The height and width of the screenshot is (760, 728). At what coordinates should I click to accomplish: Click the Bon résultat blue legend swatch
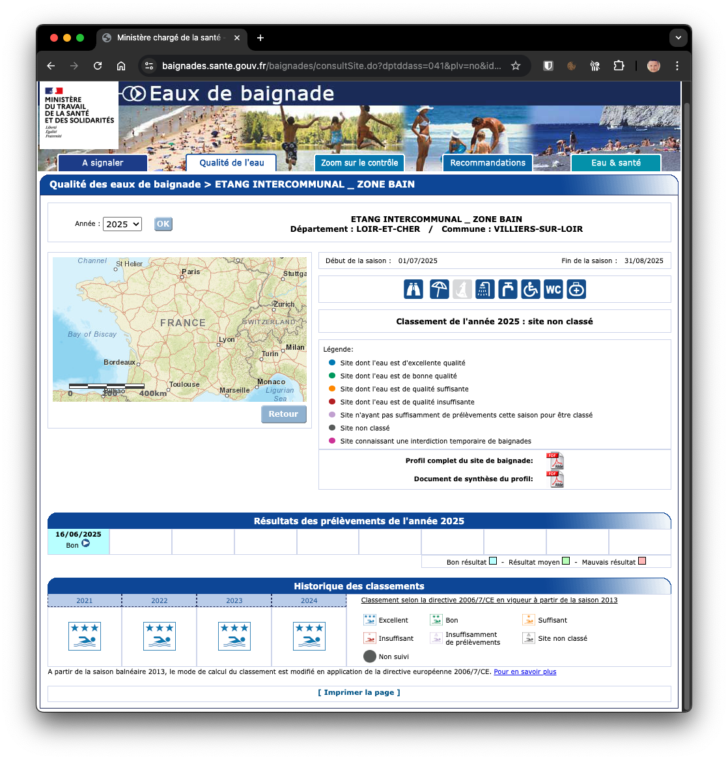494,561
